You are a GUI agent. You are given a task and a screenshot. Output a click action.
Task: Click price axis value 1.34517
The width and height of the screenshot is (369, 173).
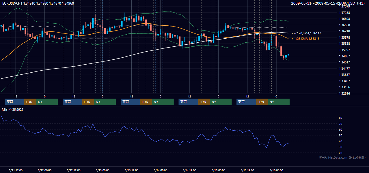tap(344, 63)
